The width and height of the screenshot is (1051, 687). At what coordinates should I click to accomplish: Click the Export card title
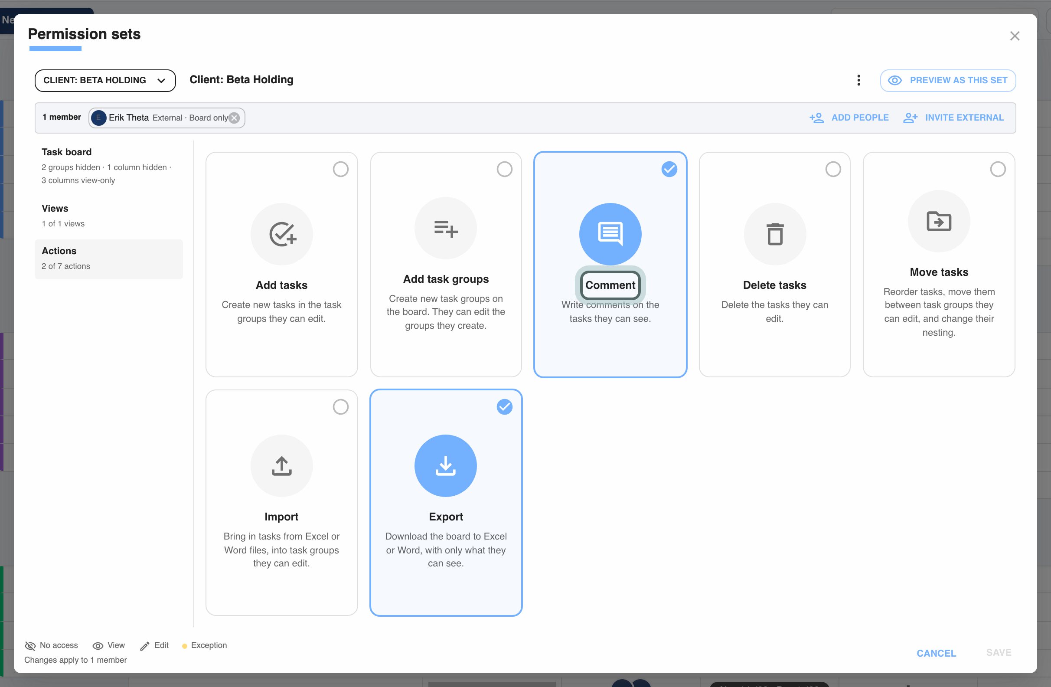[x=446, y=517]
